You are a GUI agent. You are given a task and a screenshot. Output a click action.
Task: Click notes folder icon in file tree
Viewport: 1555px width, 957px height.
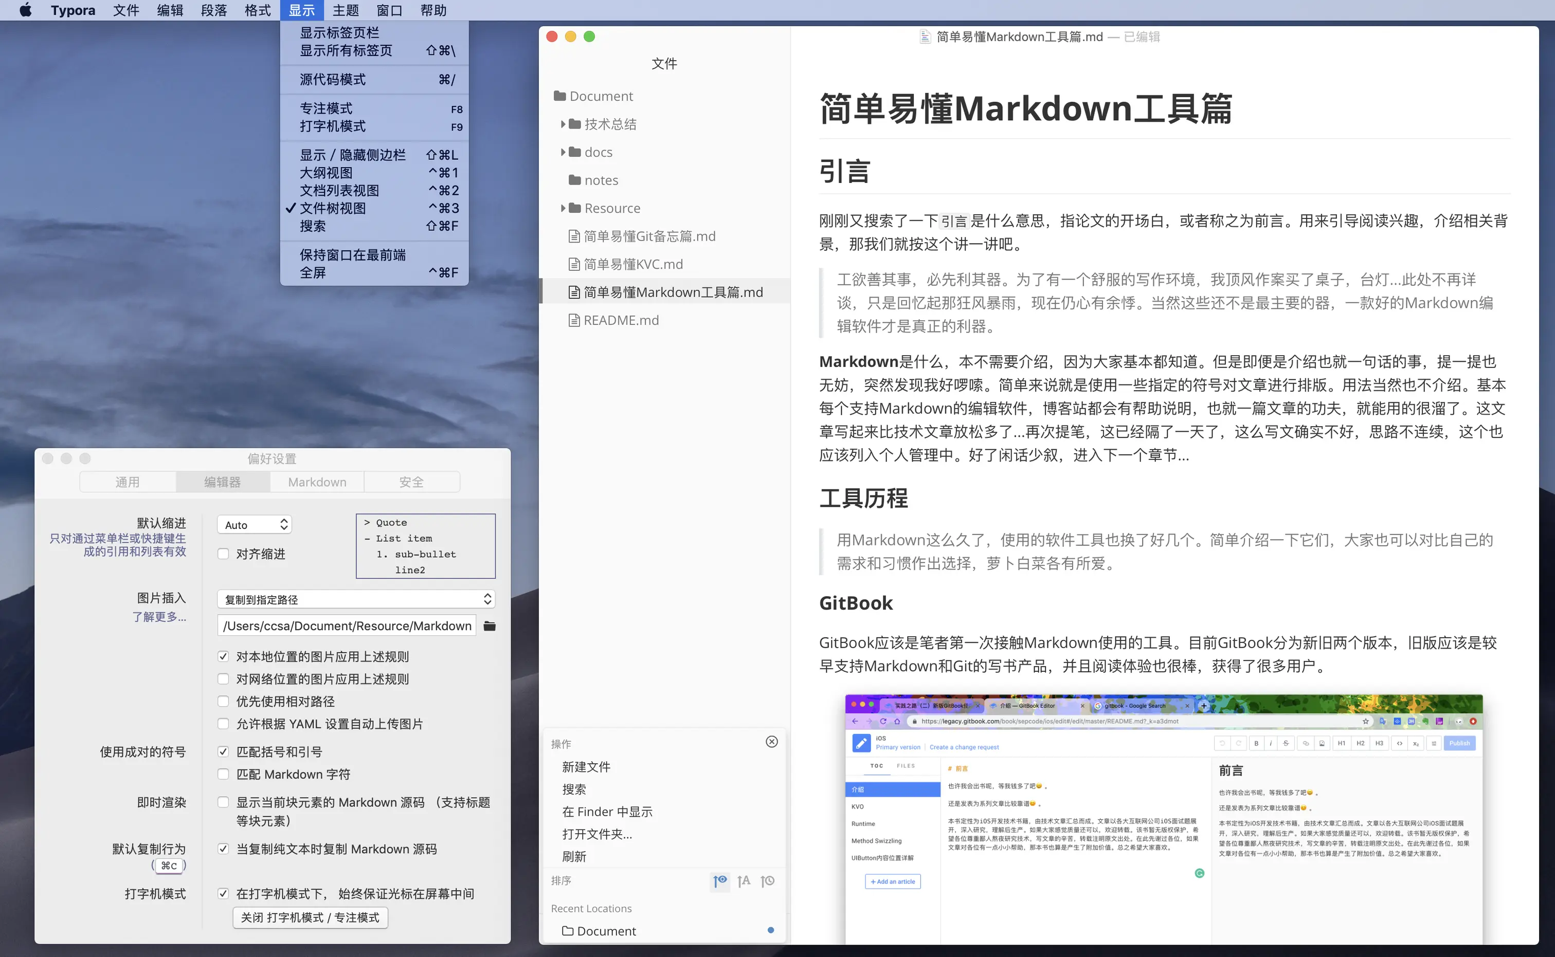click(x=575, y=180)
